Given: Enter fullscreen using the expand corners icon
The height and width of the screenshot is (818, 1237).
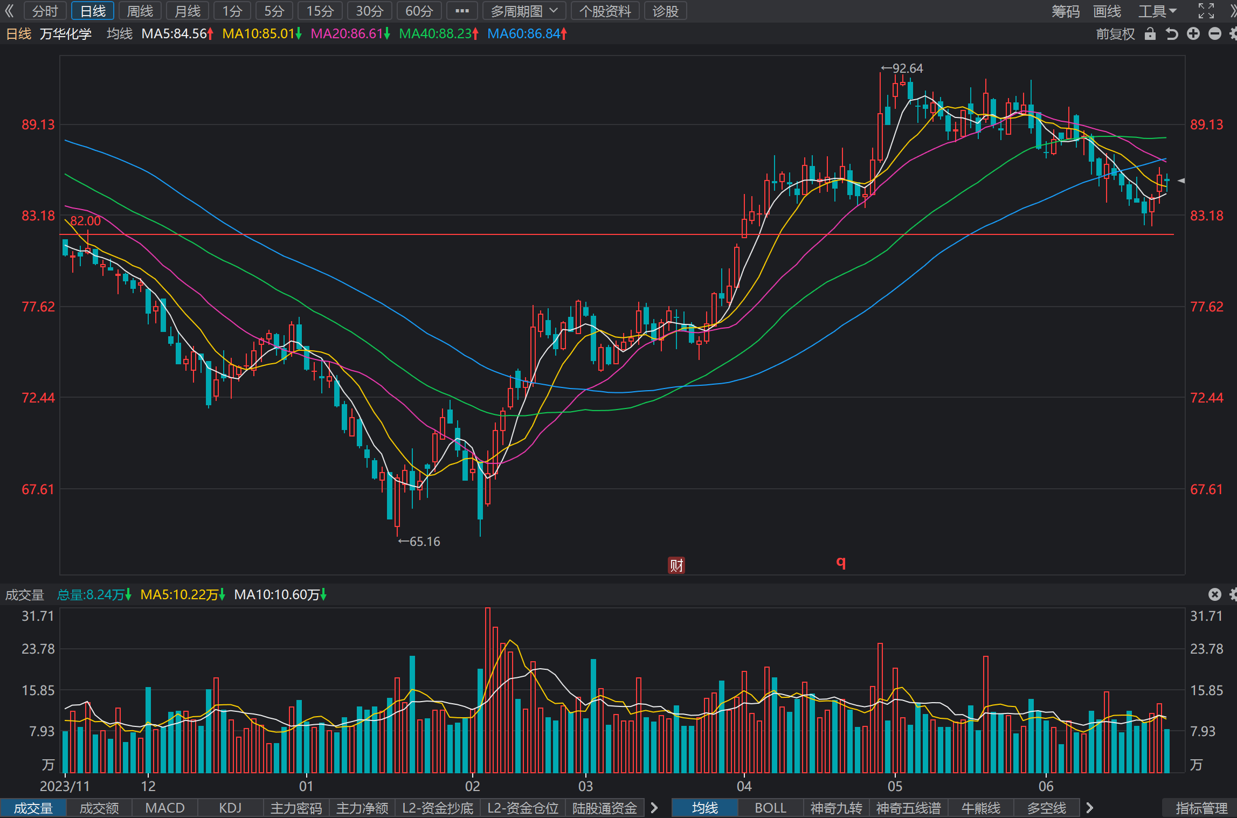Looking at the screenshot, I should 1206,11.
